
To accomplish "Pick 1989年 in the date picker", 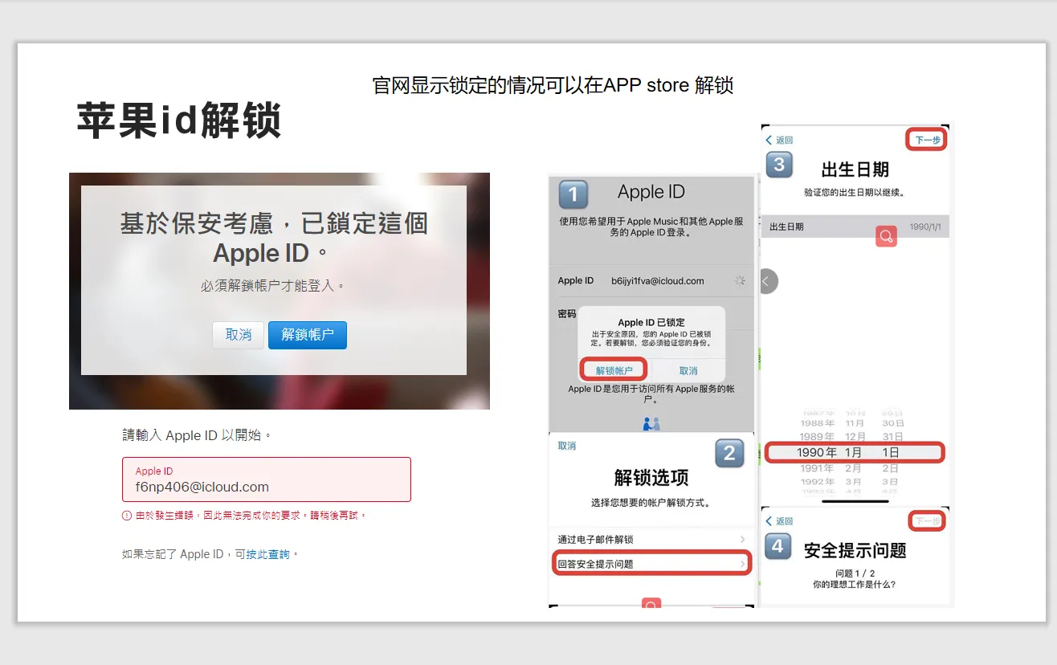I will (x=818, y=437).
